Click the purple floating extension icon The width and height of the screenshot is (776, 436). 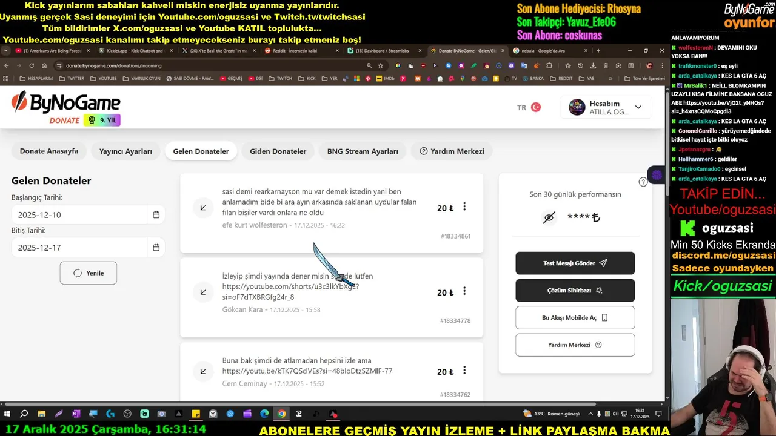657,175
